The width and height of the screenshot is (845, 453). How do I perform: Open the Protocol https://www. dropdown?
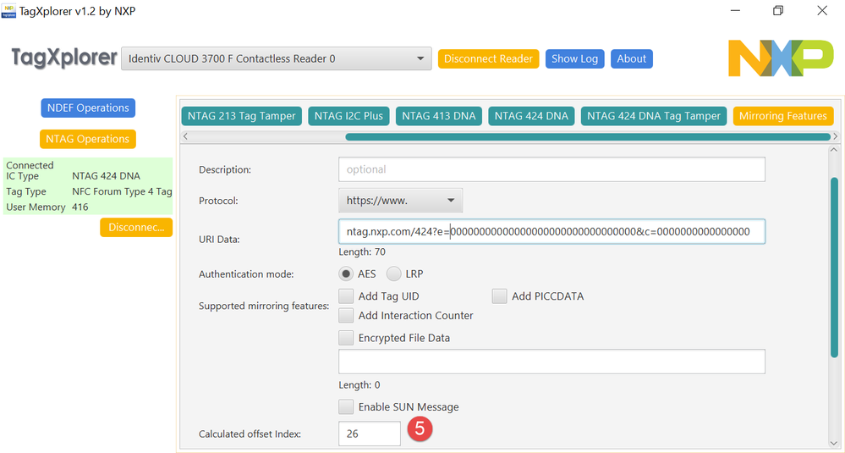[x=400, y=201]
